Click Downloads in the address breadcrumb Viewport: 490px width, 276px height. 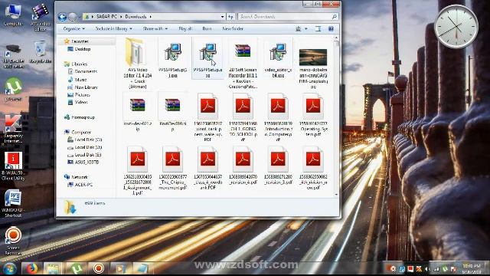(136, 17)
